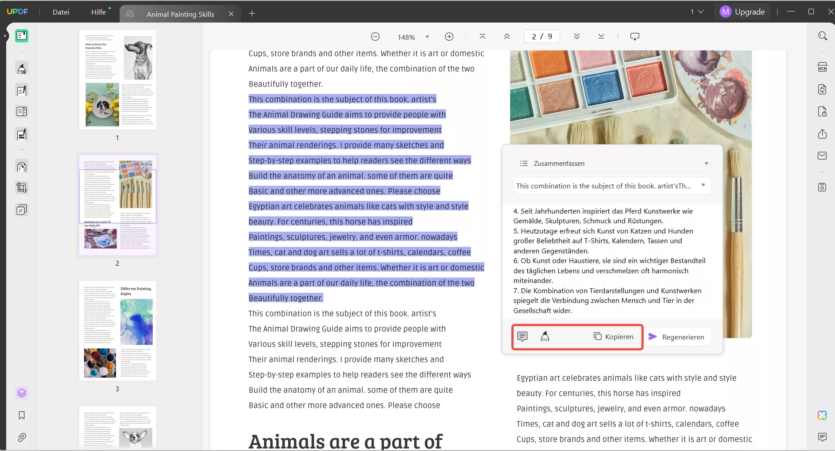Add AI result as highlight annotation
Viewport: 835px width, 451px height.
pos(545,336)
